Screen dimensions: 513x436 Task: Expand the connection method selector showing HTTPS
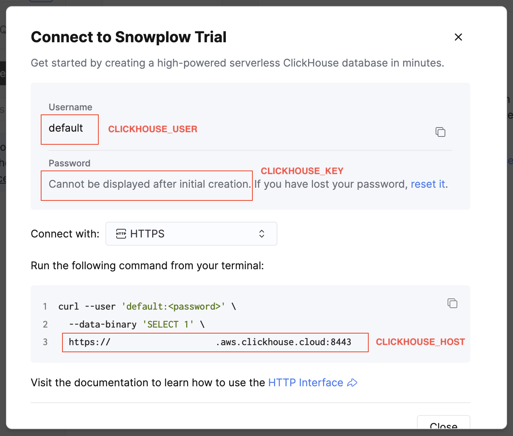point(191,234)
